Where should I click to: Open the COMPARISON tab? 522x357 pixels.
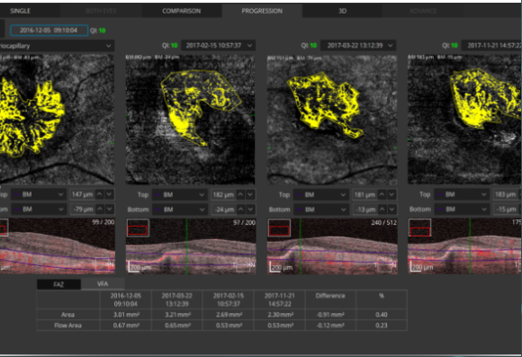pos(182,11)
